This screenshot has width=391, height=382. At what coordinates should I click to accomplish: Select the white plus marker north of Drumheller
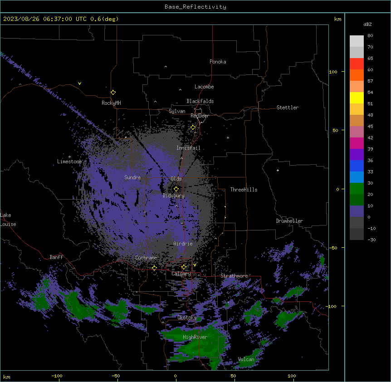[x=278, y=170]
